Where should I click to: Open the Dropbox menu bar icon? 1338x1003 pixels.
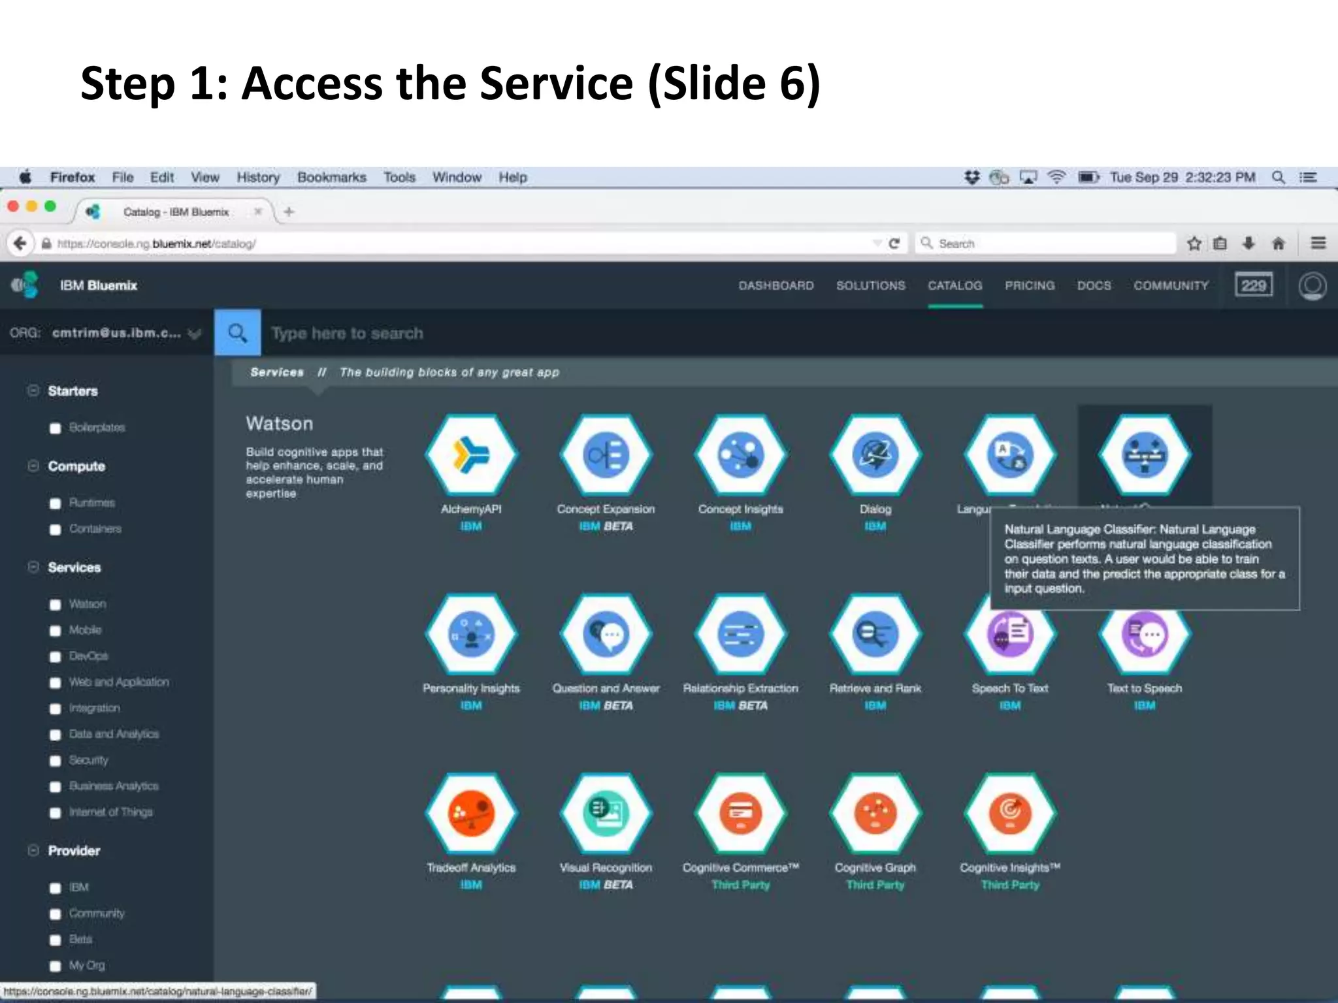972,177
